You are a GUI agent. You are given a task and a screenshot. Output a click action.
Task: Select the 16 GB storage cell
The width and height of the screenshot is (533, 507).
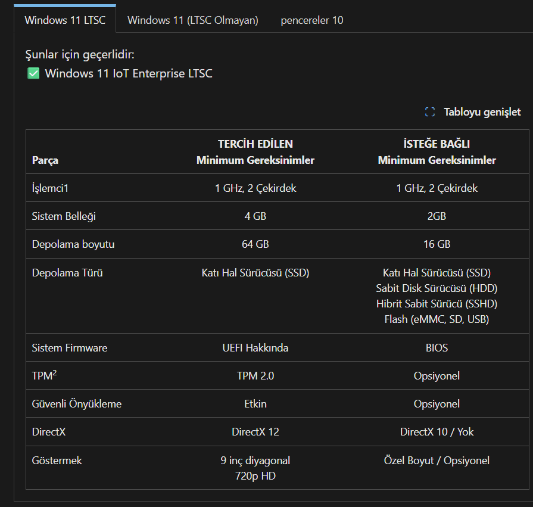pos(437,244)
